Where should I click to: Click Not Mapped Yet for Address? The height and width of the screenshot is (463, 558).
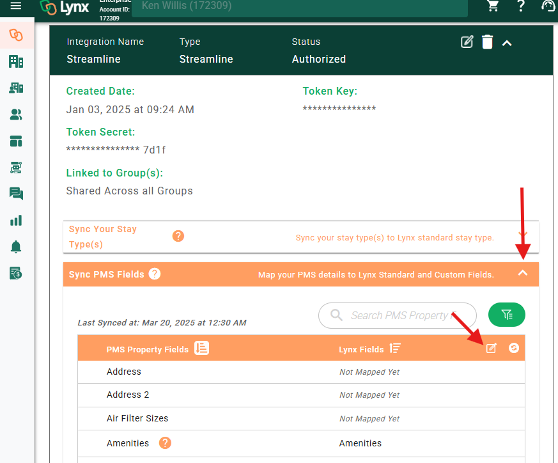point(369,372)
